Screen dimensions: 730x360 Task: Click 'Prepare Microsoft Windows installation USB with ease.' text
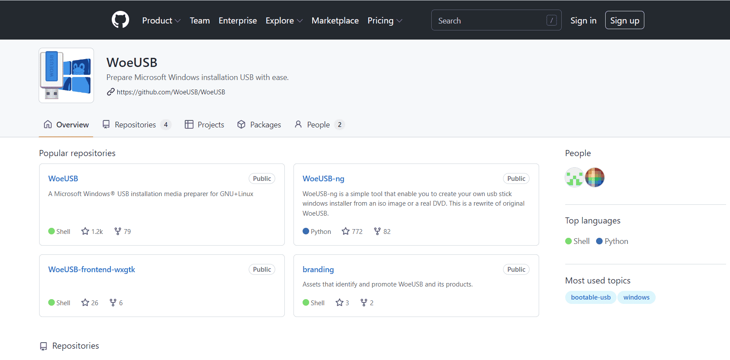tap(197, 77)
